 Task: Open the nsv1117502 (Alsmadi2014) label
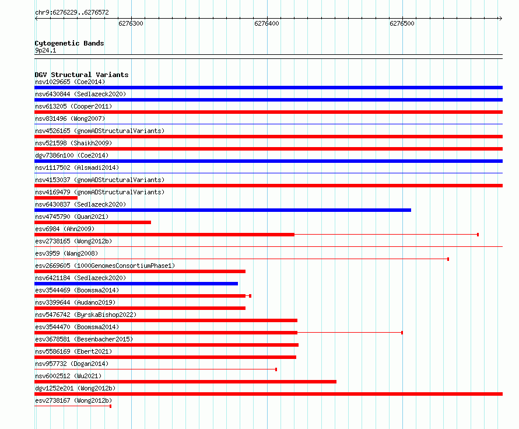[x=77, y=168]
